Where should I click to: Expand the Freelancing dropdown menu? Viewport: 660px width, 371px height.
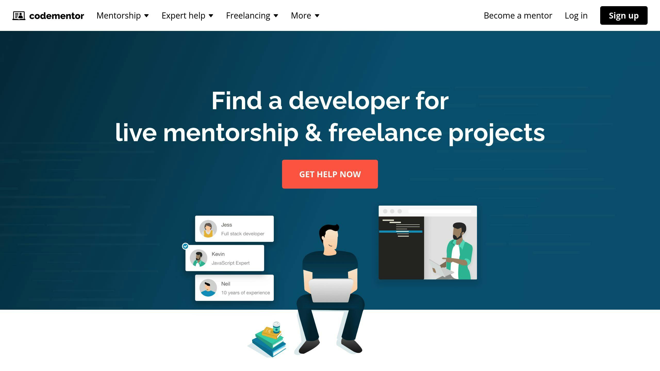pyautogui.click(x=252, y=15)
